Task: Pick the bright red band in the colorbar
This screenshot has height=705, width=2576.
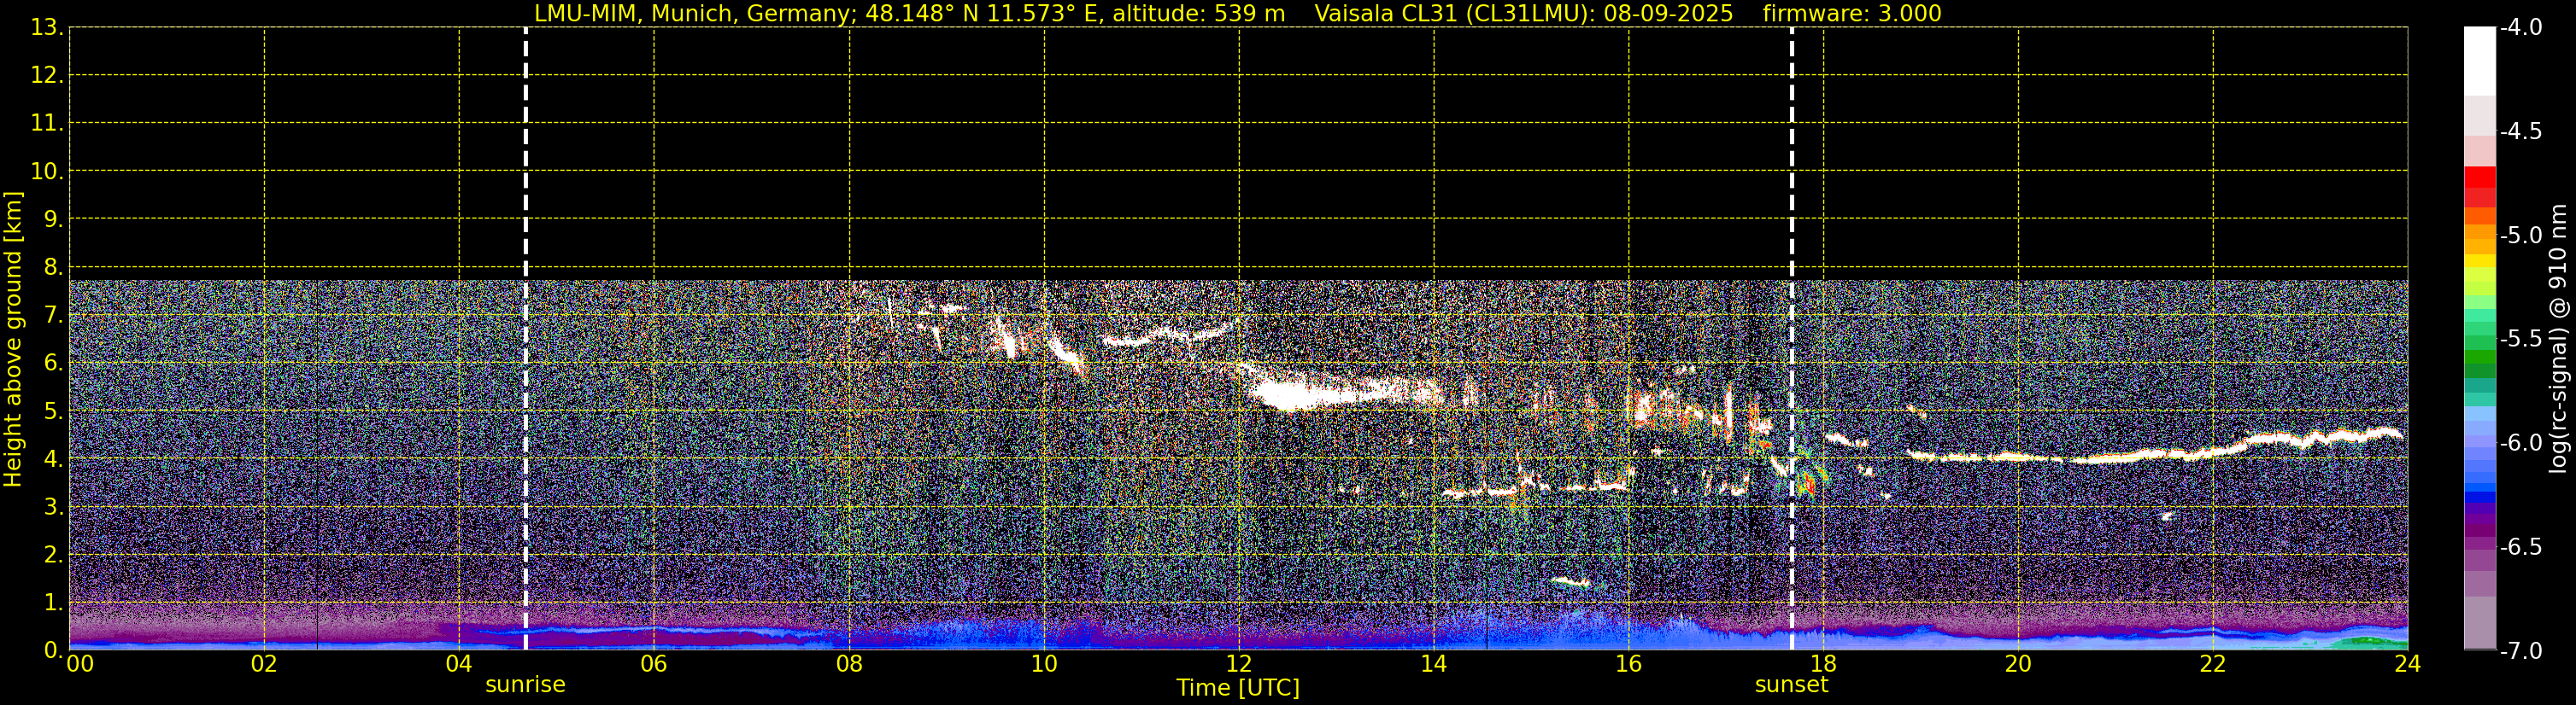Action: click(2480, 177)
